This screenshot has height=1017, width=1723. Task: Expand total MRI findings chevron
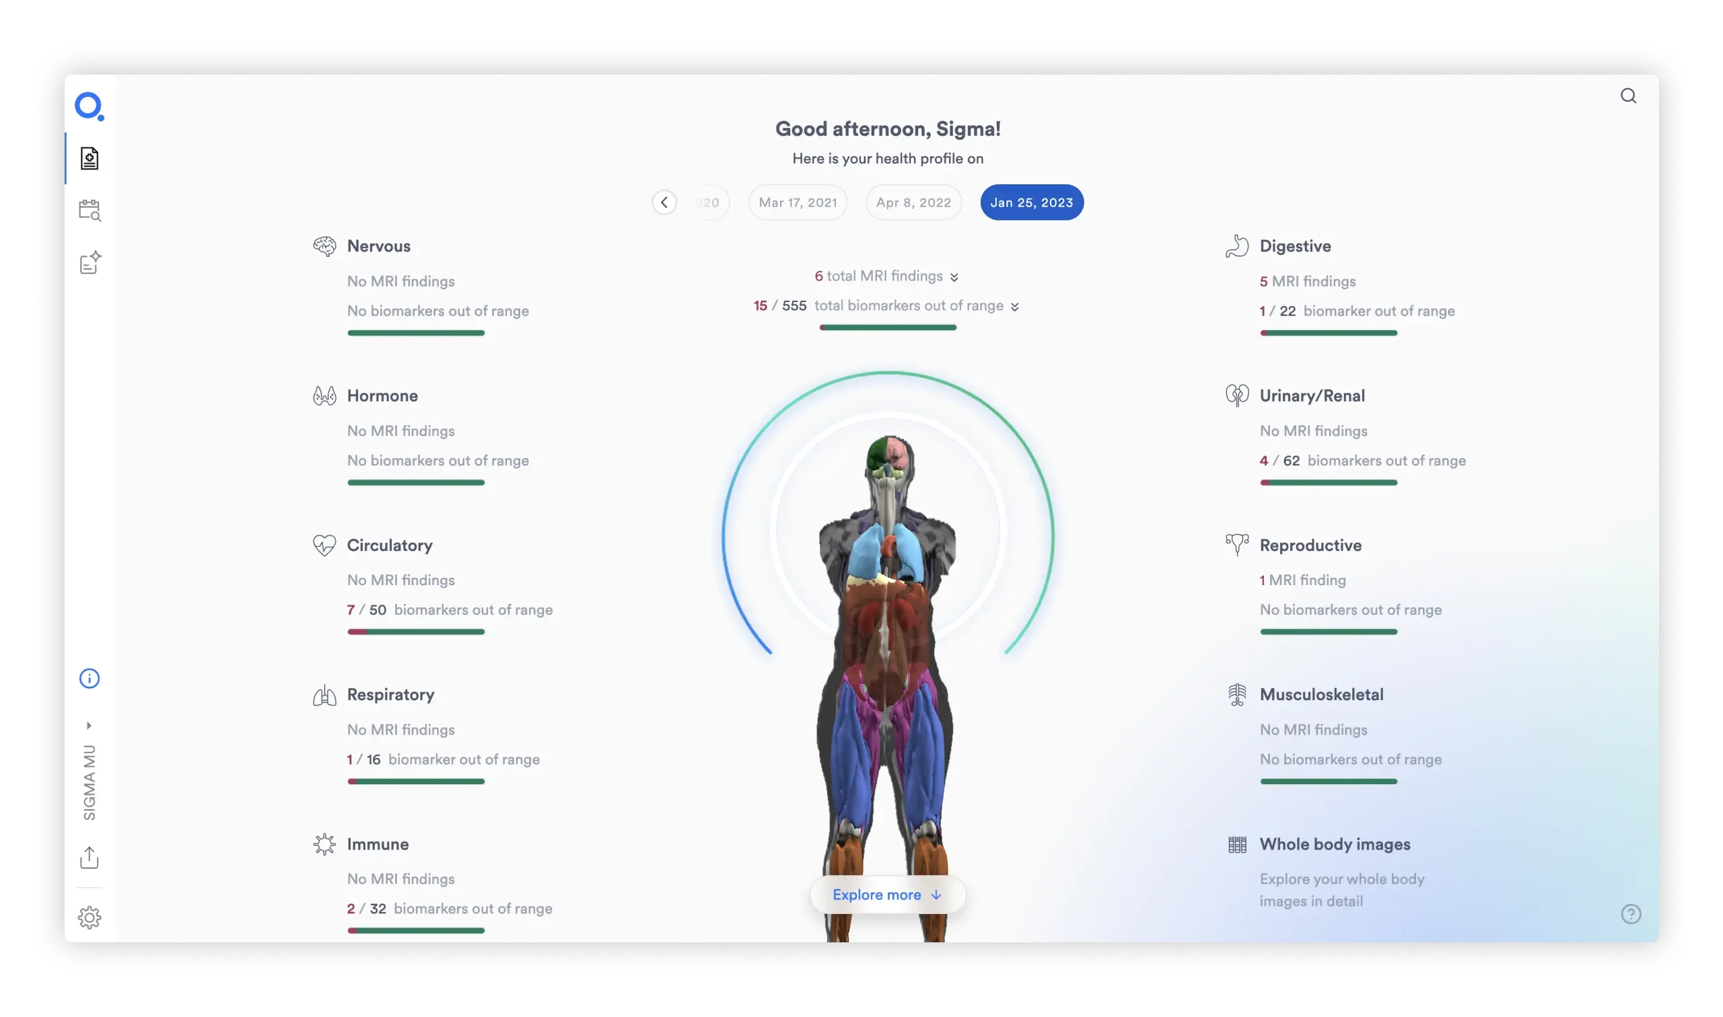pos(954,277)
